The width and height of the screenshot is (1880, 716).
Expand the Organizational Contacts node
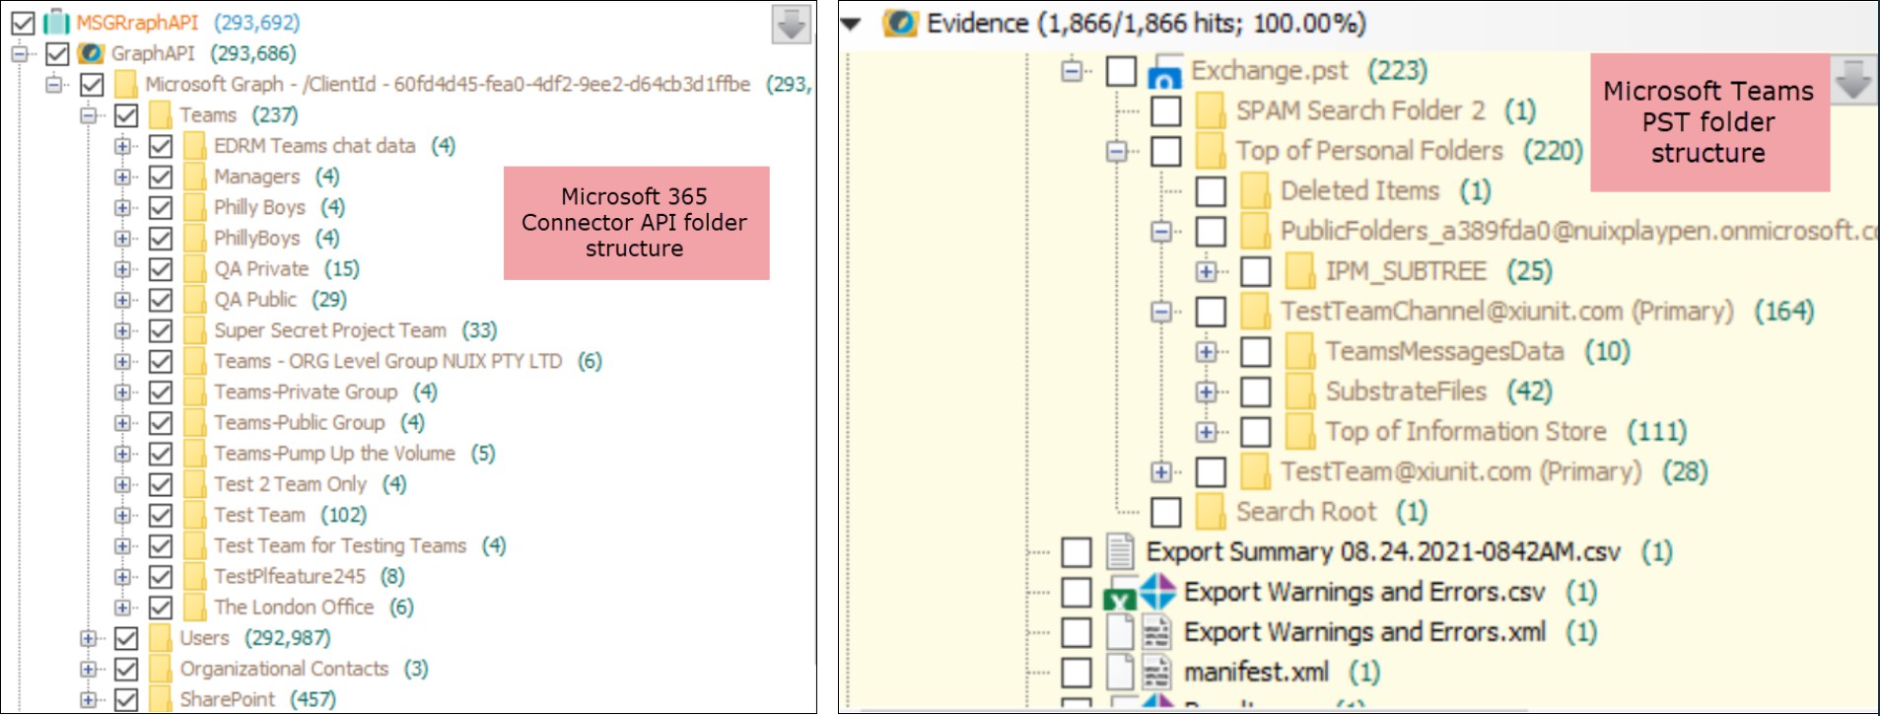[88, 670]
